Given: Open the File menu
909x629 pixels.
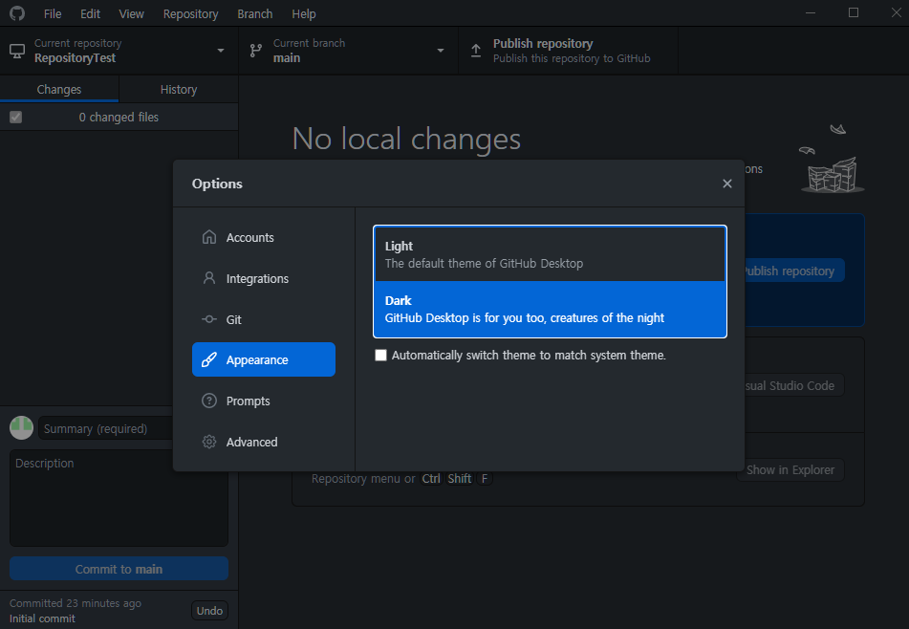Looking at the screenshot, I should click(53, 14).
